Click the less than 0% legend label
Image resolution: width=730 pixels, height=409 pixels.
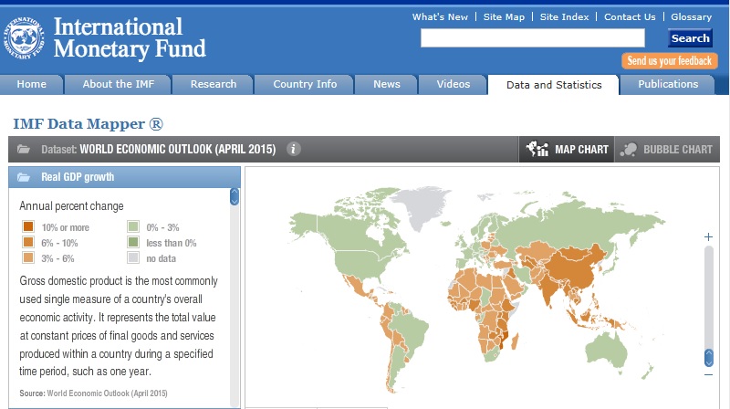click(172, 243)
